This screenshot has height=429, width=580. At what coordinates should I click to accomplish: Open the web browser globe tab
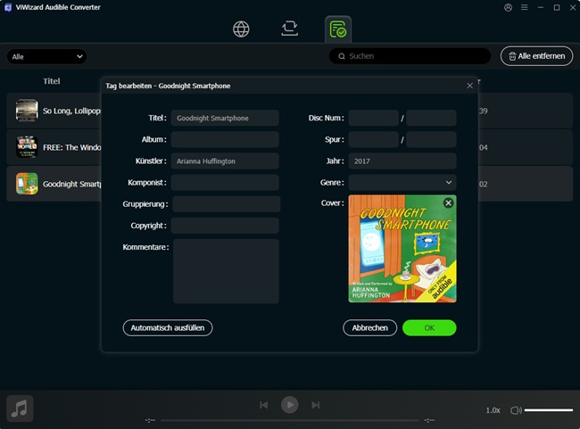point(241,29)
